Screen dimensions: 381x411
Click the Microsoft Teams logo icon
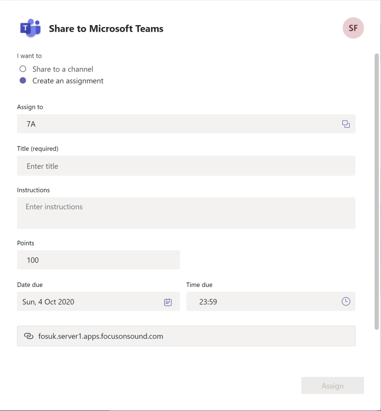click(x=30, y=28)
